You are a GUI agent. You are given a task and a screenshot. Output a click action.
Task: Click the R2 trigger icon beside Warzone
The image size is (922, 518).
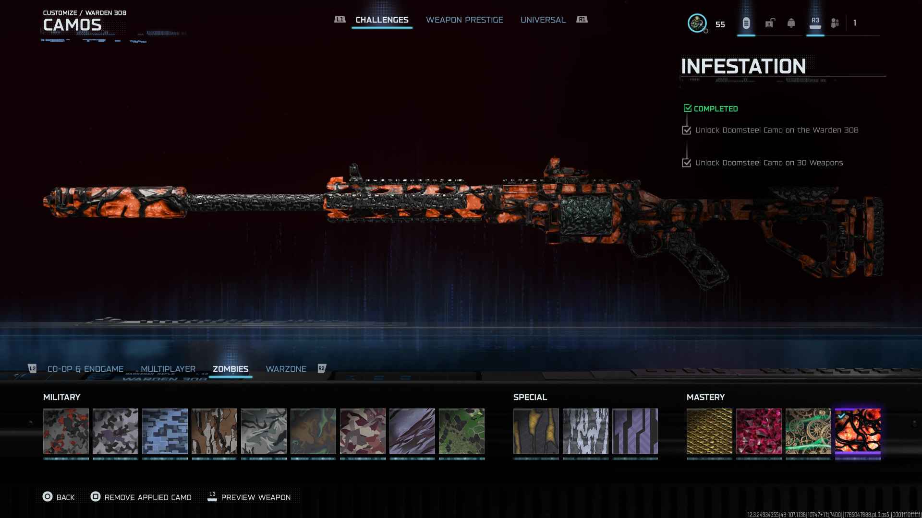coord(322,368)
